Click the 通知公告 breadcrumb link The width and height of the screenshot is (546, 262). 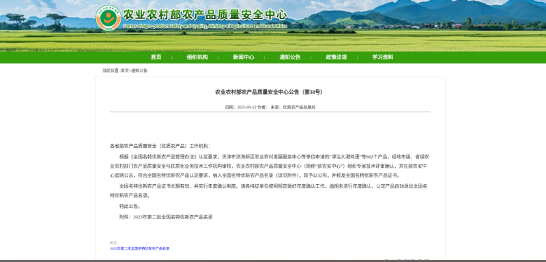point(139,71)
